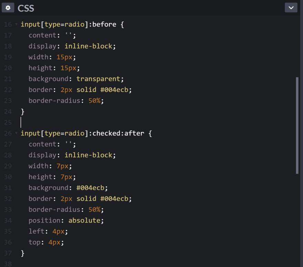Screen dimensions: 303x267
Task: Click line number 34 in gutter
Action: click(x=8, y=220)
